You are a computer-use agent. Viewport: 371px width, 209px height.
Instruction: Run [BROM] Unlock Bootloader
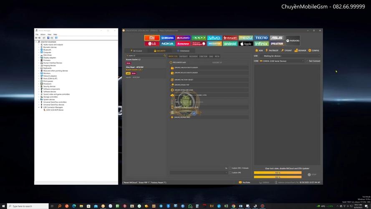(x=209, y=68)
